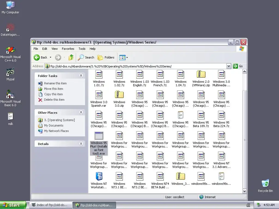
Task: Click Delete this item link
Action: 54,100
